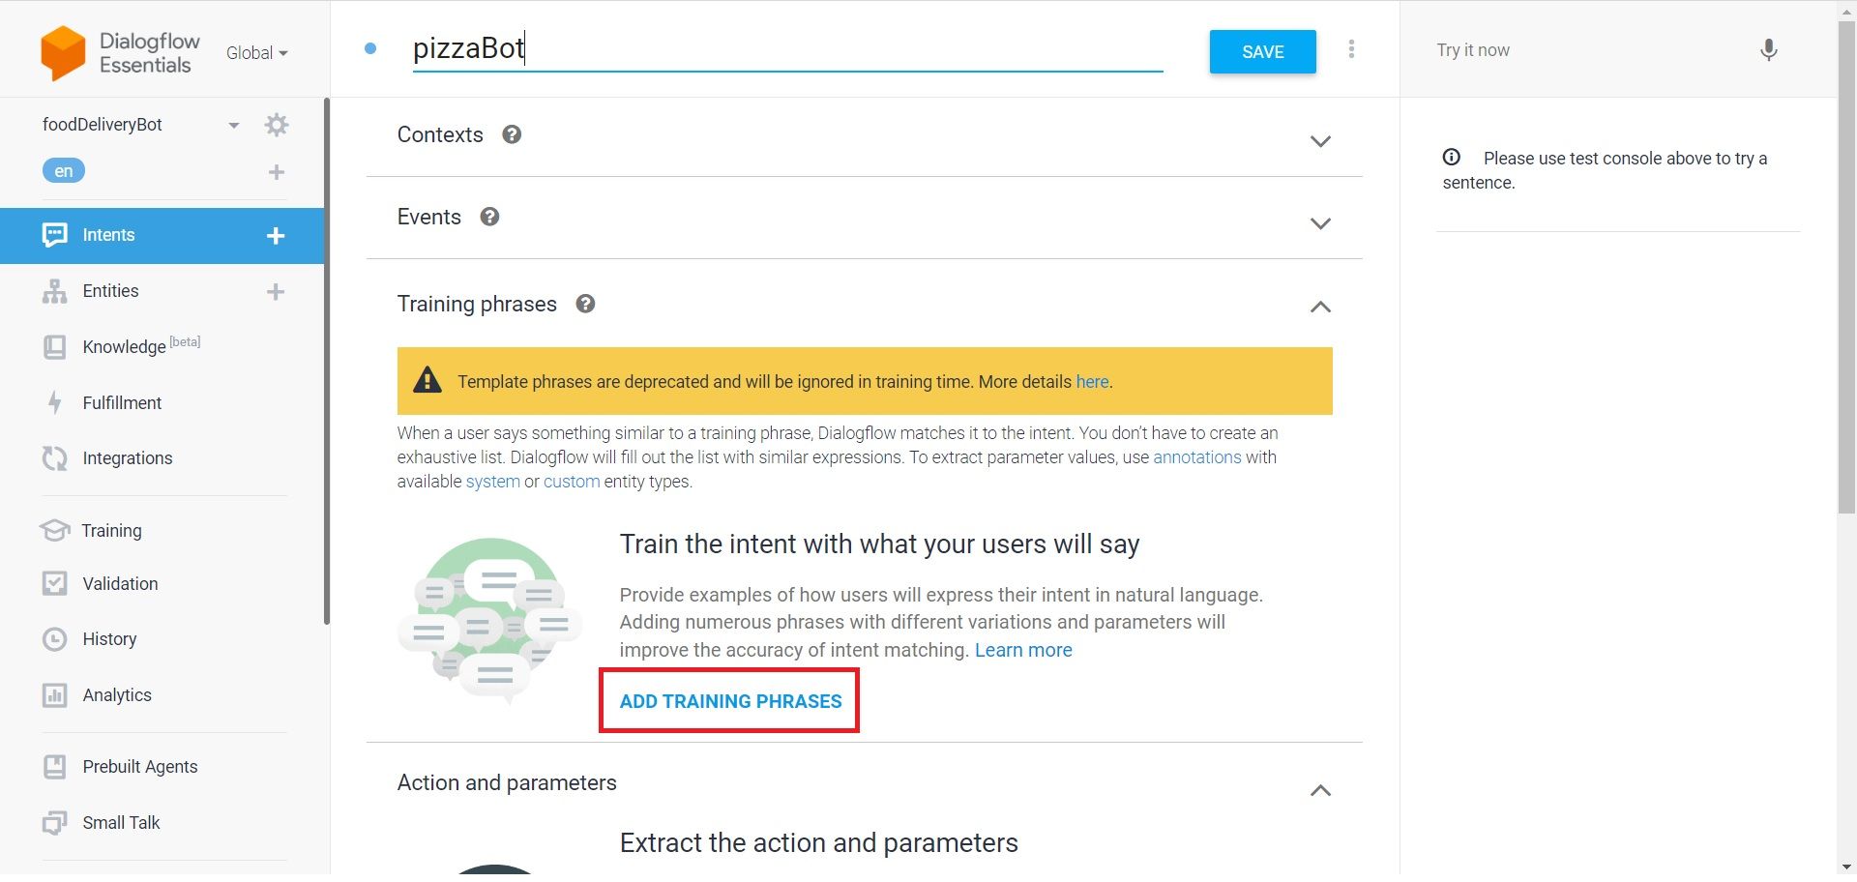This screenshot has height=882, width=1857.
Task: Open the Integrations section
Action: (x=127, y=457)
